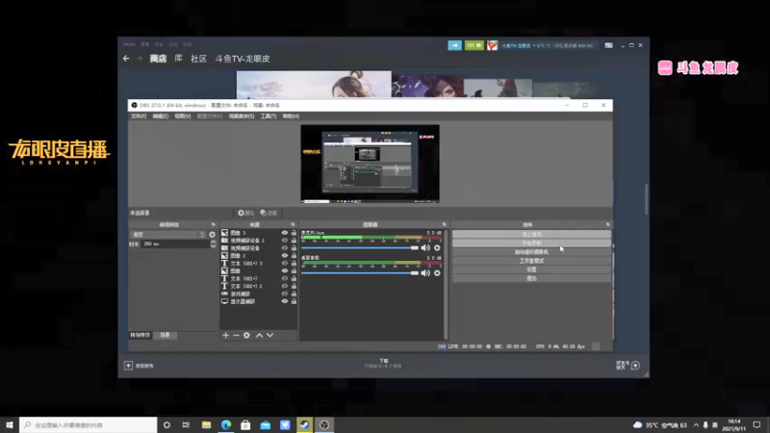Screen dimensions: 770x433
Task: Pop out the sources dock icon
Action: tap(293, 225)
